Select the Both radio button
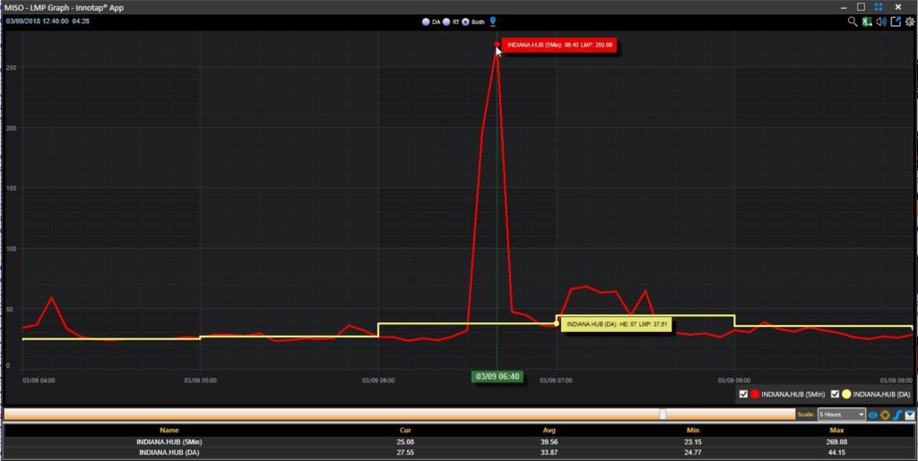Screen dimensions: 918x461 465,22
